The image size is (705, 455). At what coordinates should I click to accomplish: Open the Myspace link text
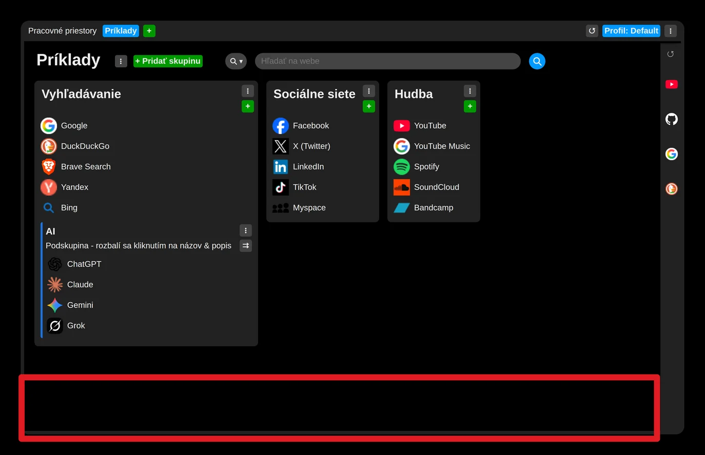tap(309, 208)
